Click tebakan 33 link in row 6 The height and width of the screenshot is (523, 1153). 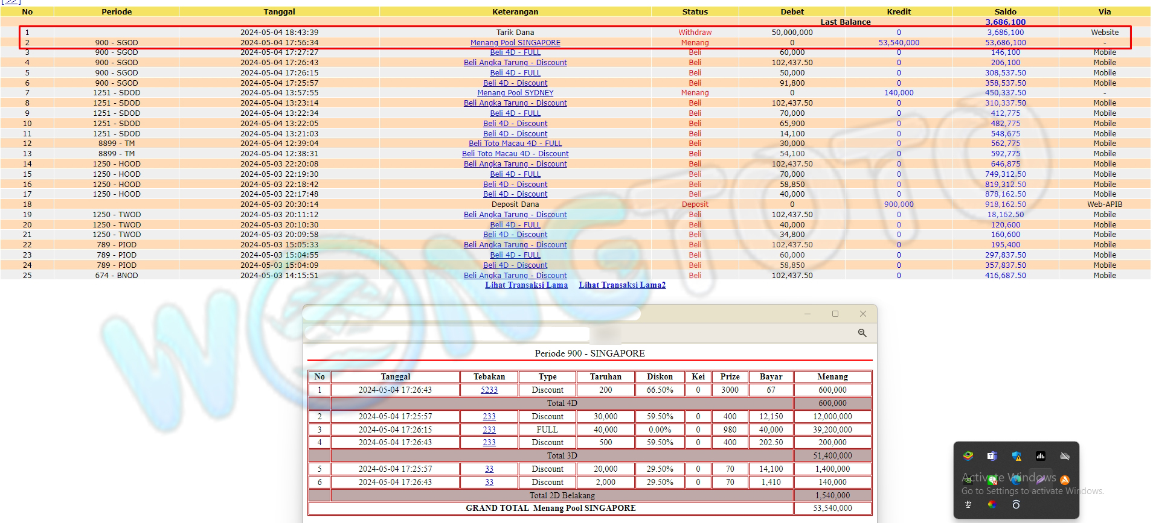489,483
